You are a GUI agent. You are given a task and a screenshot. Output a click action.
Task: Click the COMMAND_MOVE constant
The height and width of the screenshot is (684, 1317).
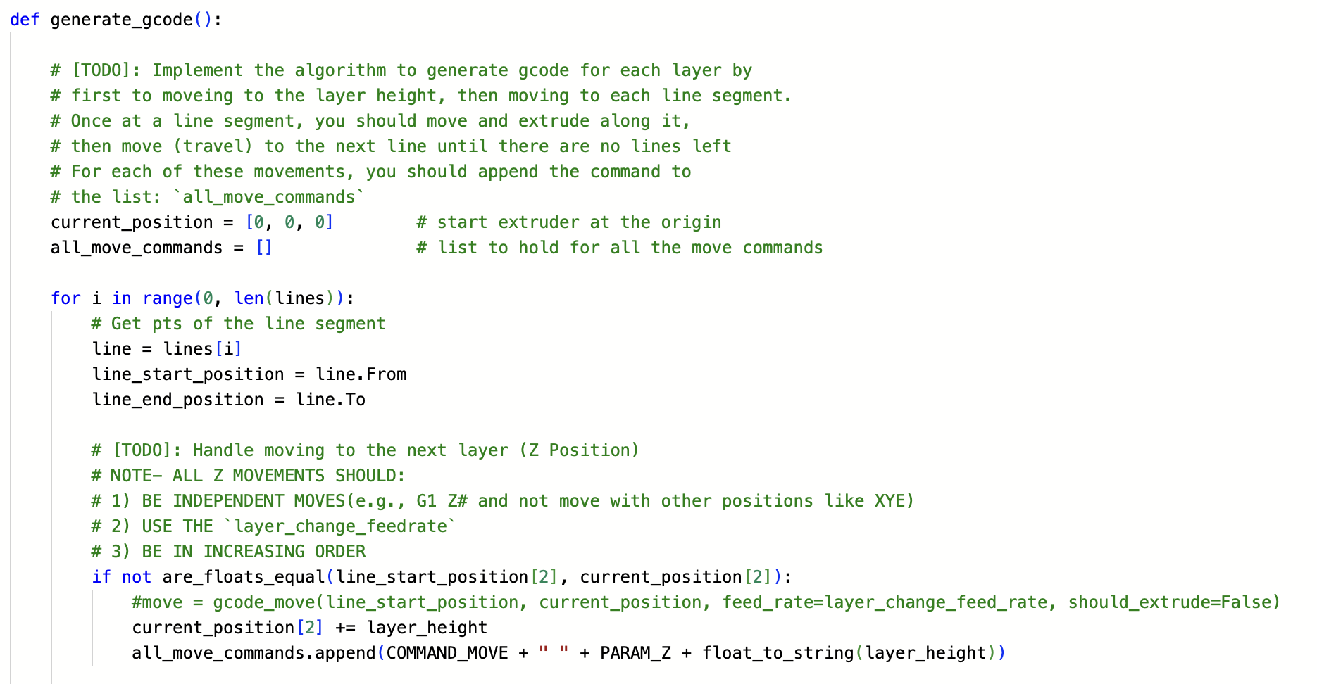tap(447, 653)
